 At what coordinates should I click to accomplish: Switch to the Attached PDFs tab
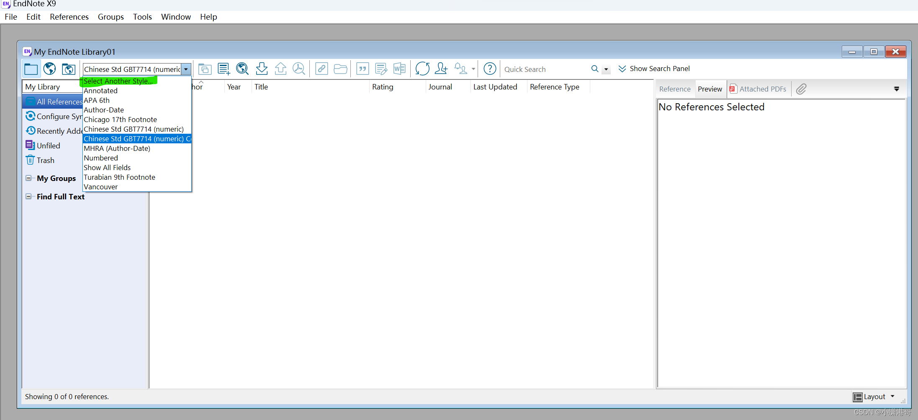pyautogui.click(x=758, y=89)
